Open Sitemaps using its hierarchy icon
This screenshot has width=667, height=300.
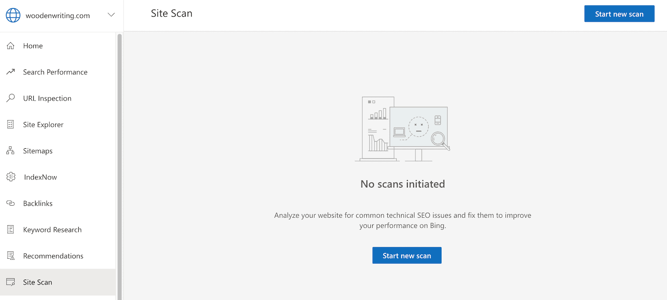point(11,150)
